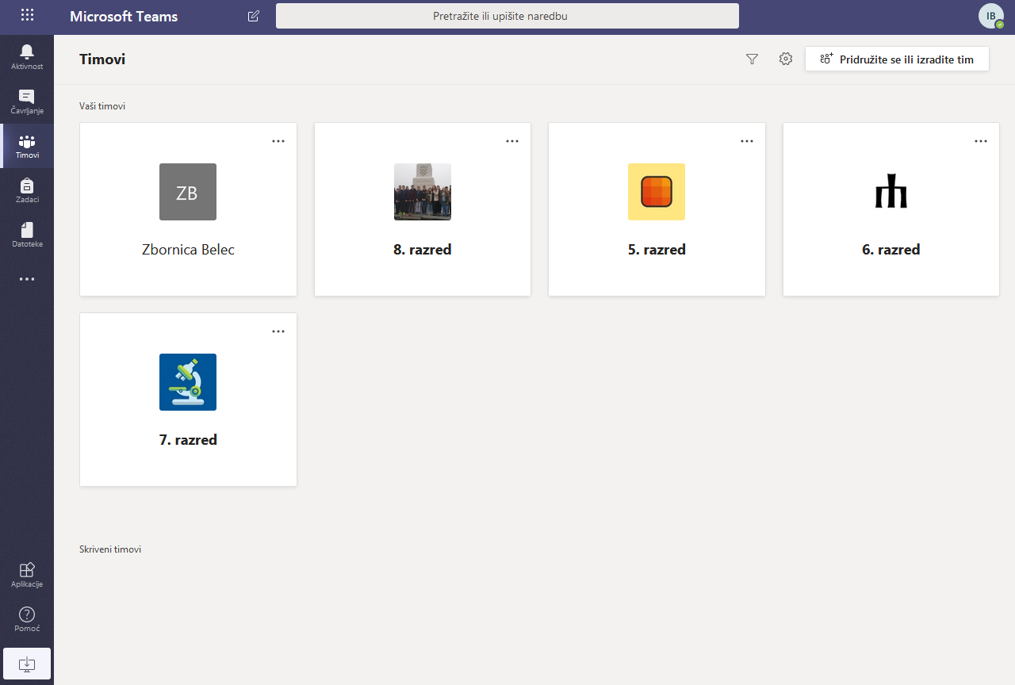The width and height of the screenshot is (1015, 685).
Task: Select Timovi in the sidebar
Action: (27, 146)
